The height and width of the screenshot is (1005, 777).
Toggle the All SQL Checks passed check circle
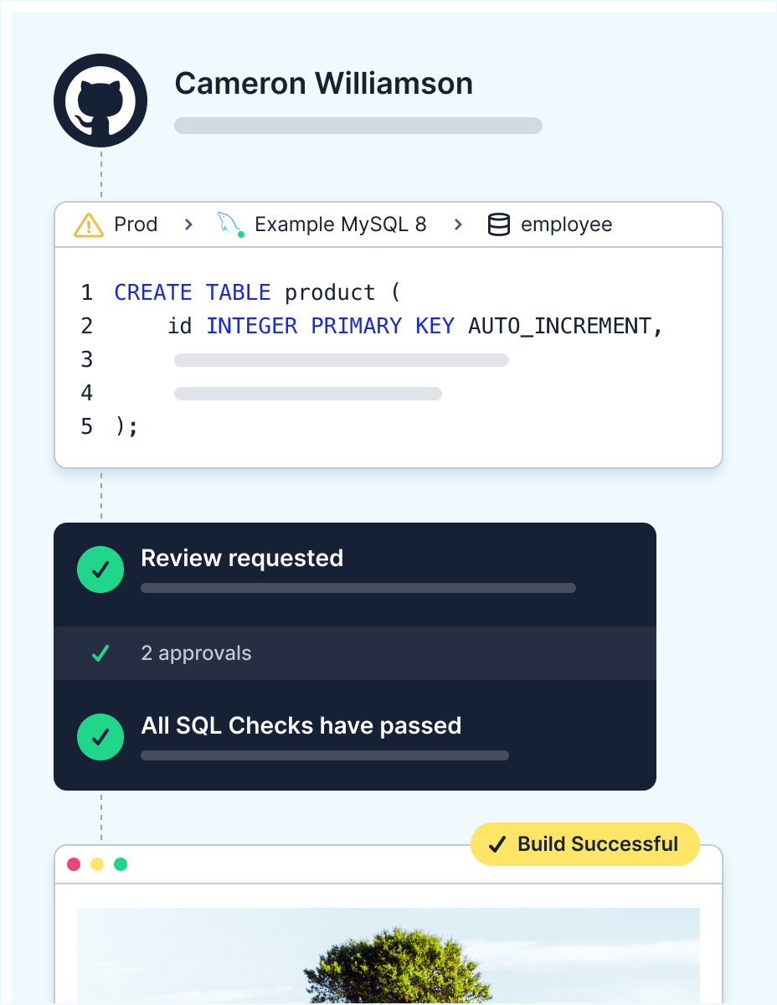[x=100, y=737]
